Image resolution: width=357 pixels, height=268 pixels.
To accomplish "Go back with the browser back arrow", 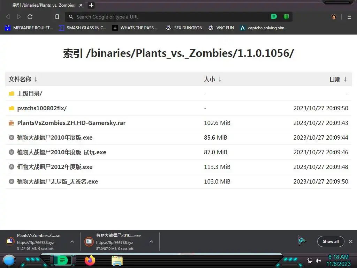I will (8, 17).
